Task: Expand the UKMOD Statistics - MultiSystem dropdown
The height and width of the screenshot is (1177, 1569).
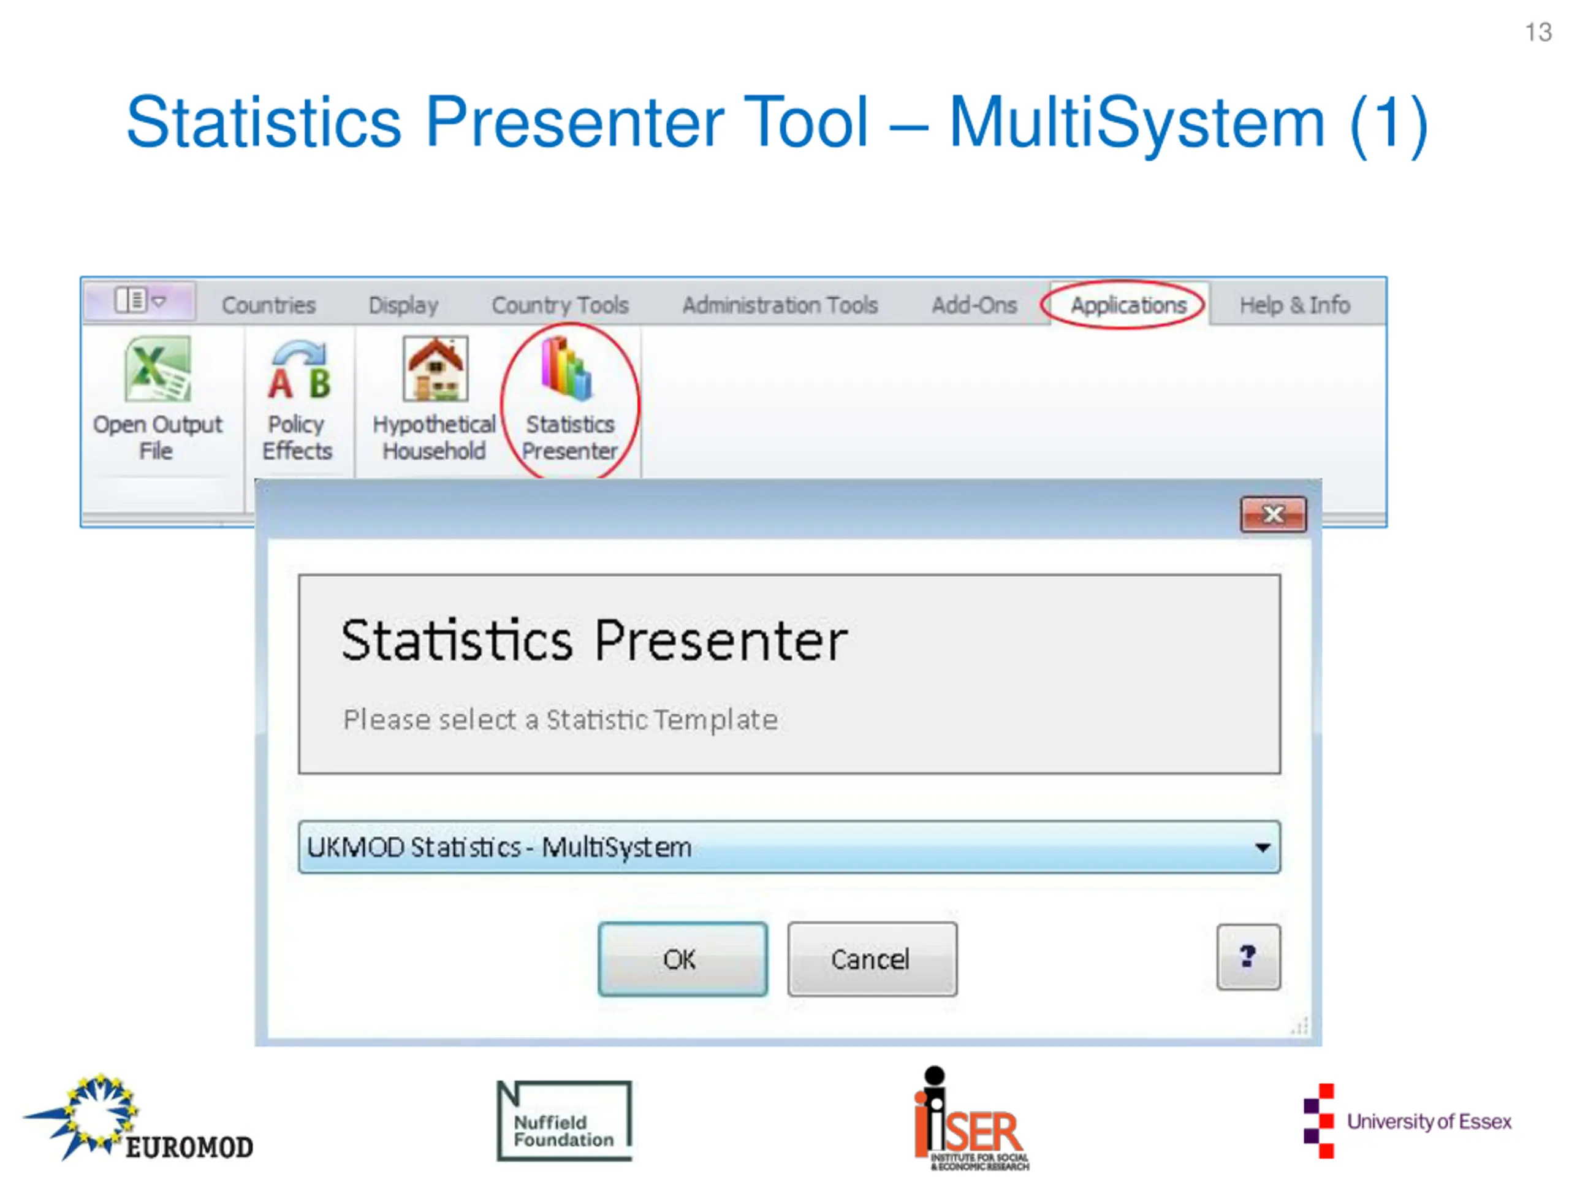Action: click(789, 847)
